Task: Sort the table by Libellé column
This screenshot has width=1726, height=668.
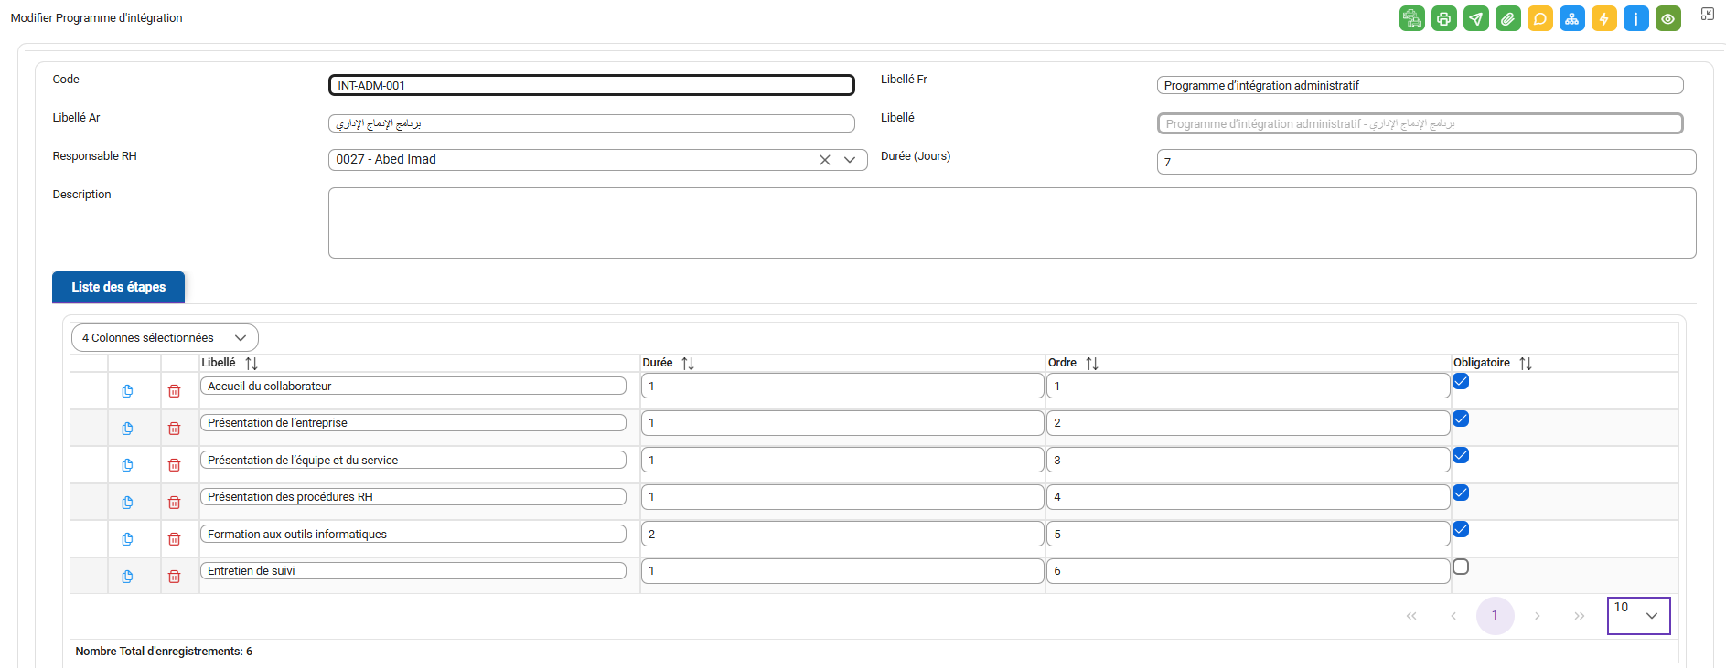Action: pyautogui.click(x=252, y=364)
